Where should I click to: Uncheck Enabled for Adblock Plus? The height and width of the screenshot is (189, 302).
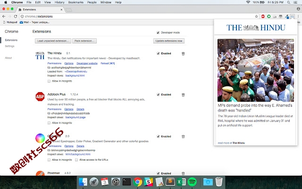pos(158,94)
